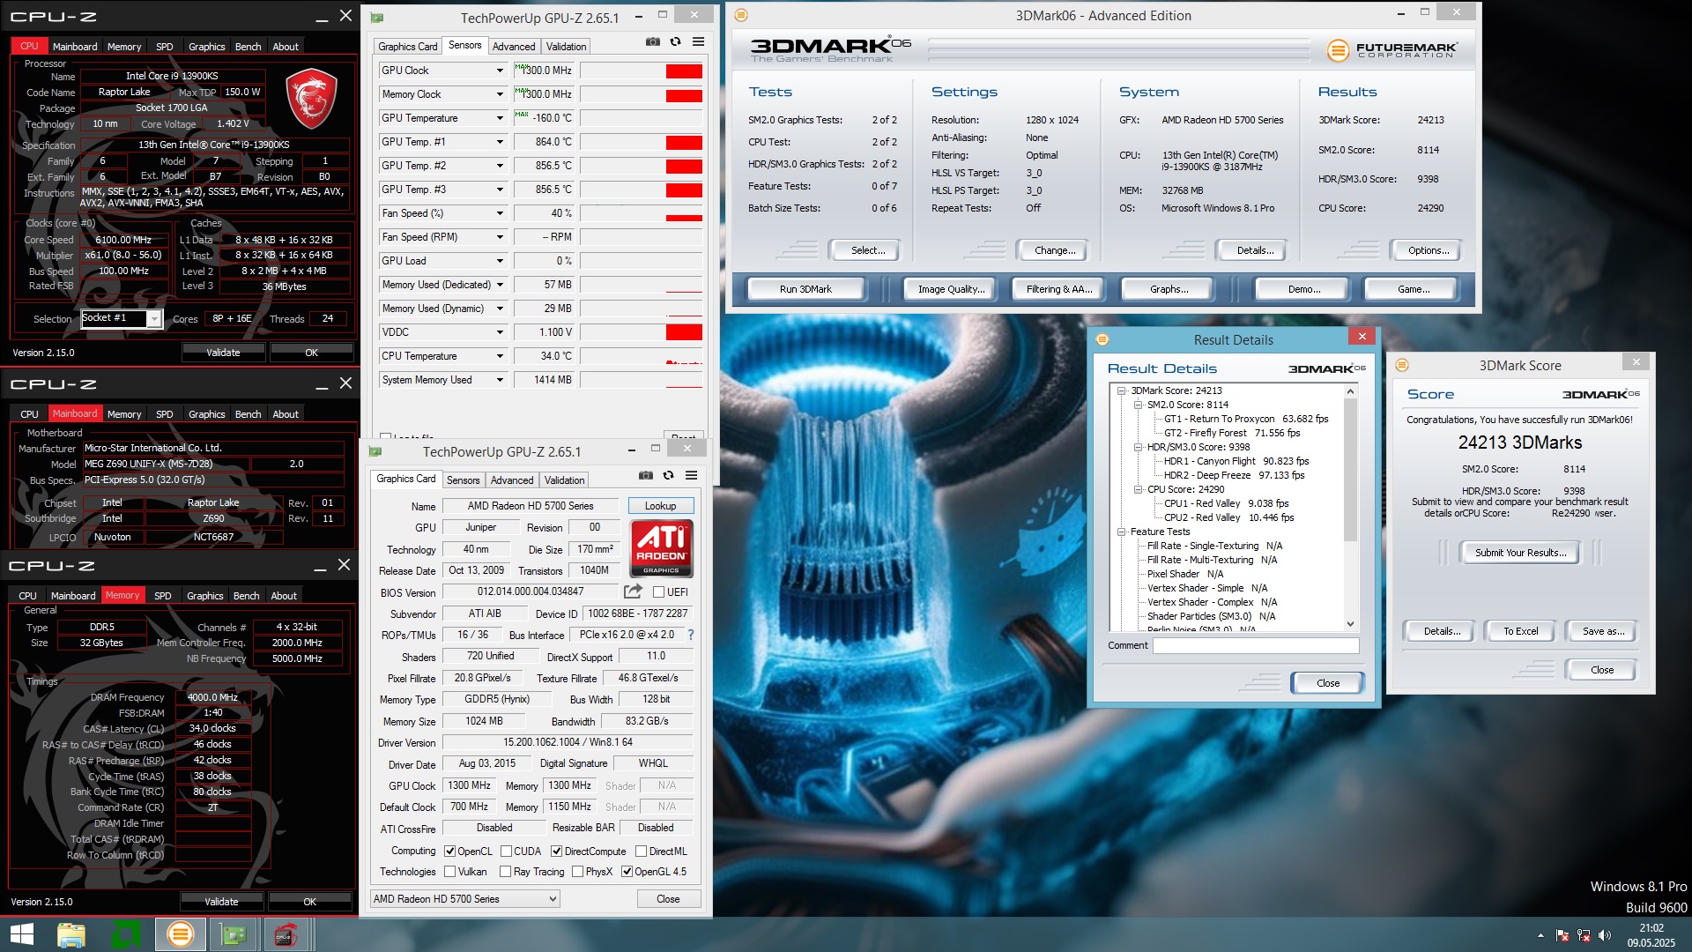Toggle DirectCompute checkbox
The height and width of the screenshot is (952, 1692).
(x=557, y=852)
